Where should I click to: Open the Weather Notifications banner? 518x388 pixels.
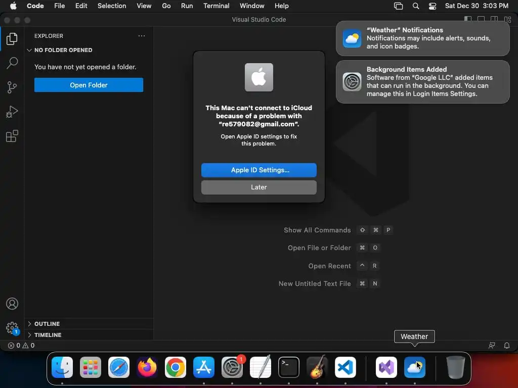tap(422, 38)
